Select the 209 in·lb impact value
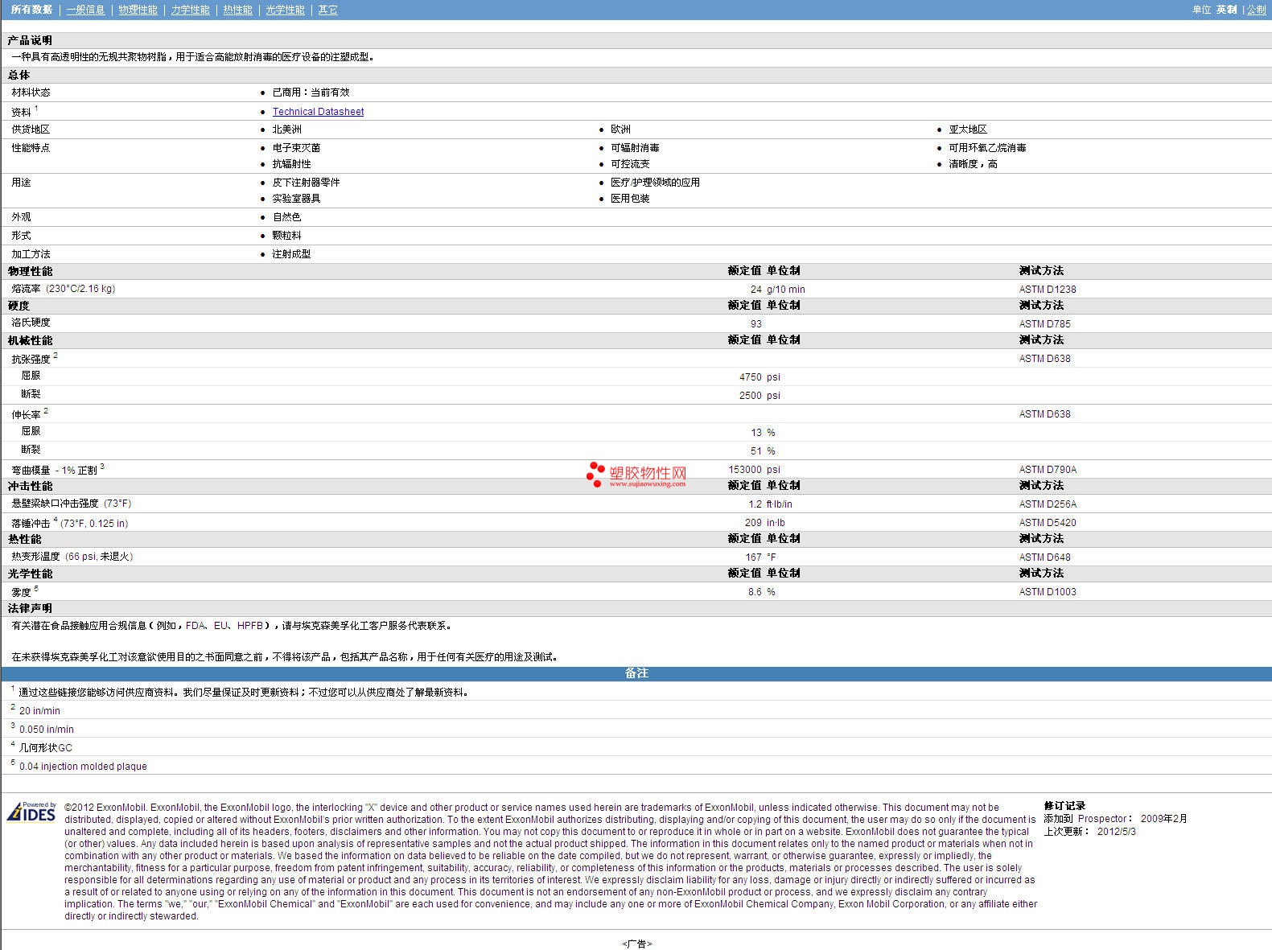The height and width of the screenshot is (950, 1272). 765,523
